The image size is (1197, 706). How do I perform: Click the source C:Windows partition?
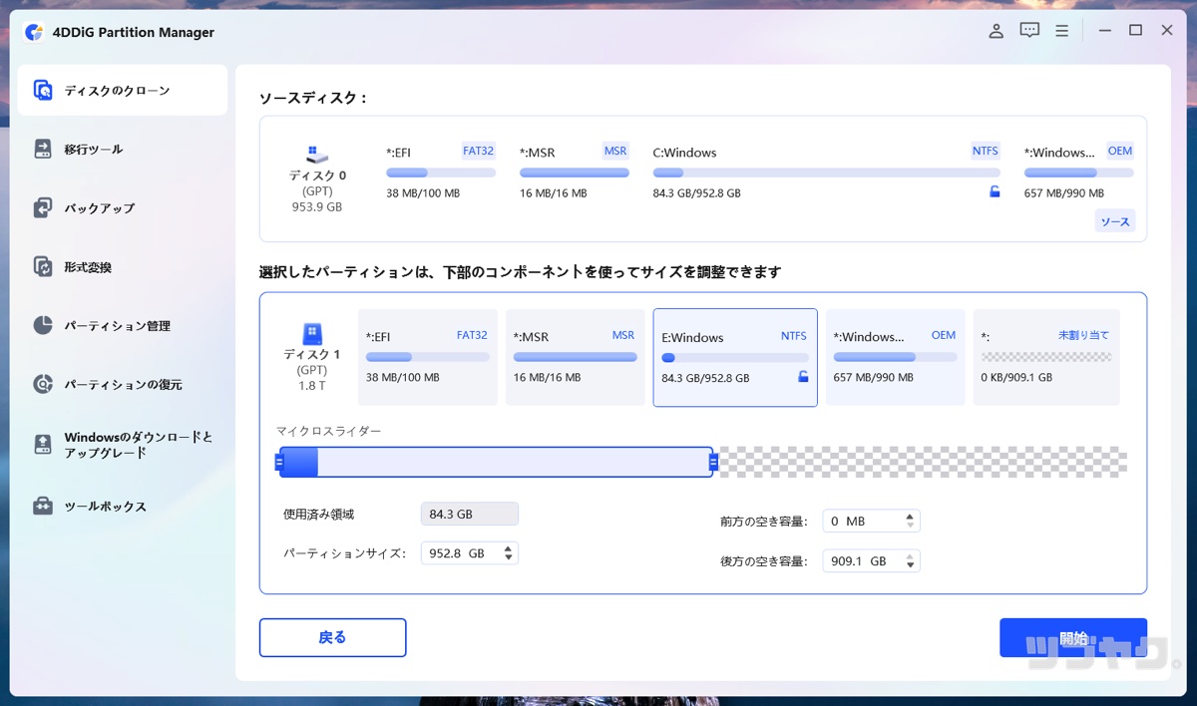tap(826, 173)
